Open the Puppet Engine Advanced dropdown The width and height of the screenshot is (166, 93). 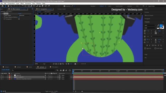25,16
